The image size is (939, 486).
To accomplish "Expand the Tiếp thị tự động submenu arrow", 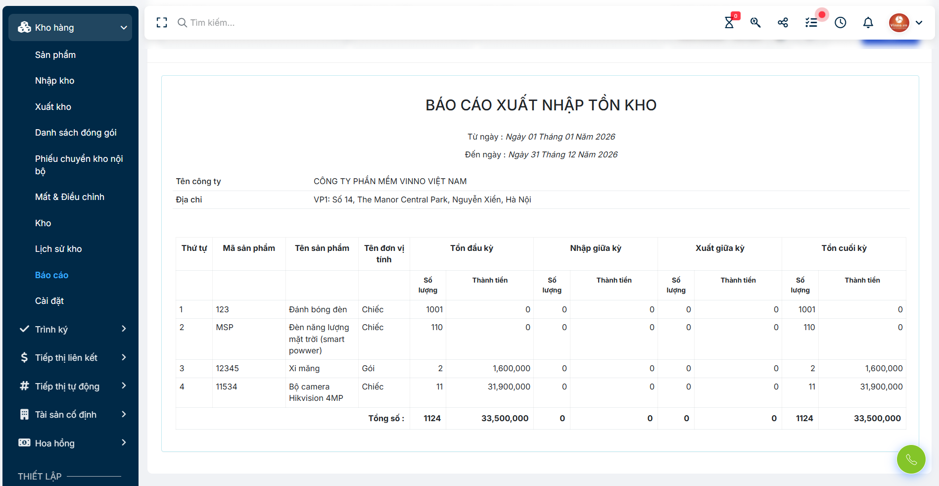I will pos(124,386).
